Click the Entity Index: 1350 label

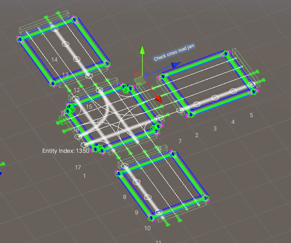coord(66,151)
